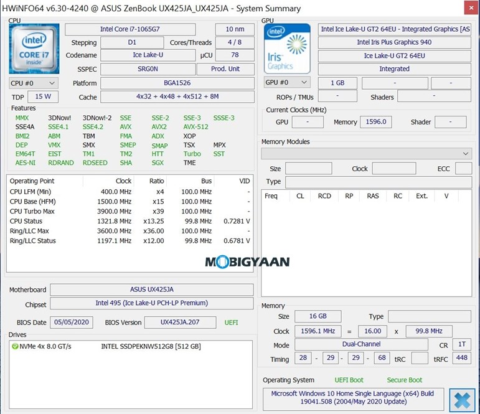Click the Motherboard ASUS UX425JA field

[152, 289]
